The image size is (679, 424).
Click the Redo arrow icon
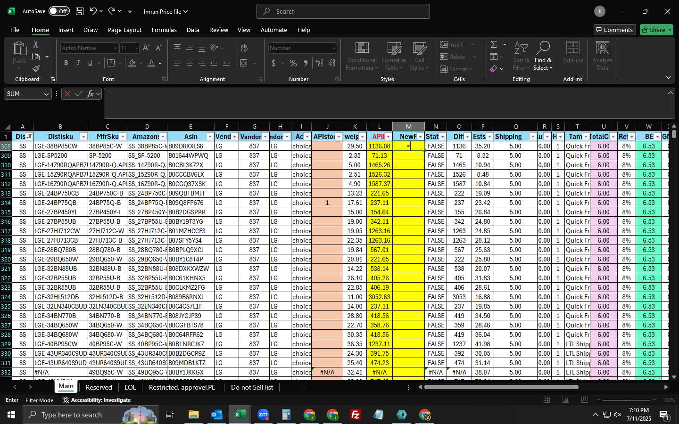coord(112,11)
